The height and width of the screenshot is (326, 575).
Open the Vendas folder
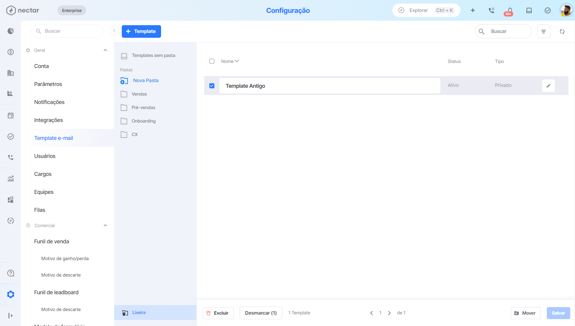(x=133, y=94)
